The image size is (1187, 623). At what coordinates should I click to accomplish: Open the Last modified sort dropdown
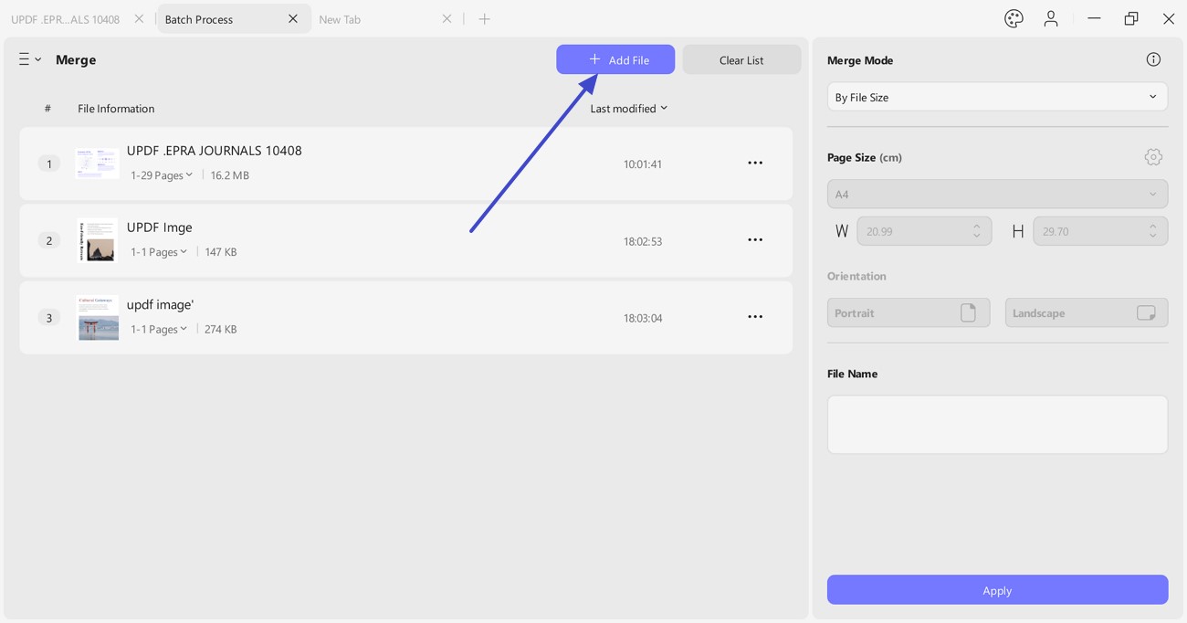click(x=628, y=109)
